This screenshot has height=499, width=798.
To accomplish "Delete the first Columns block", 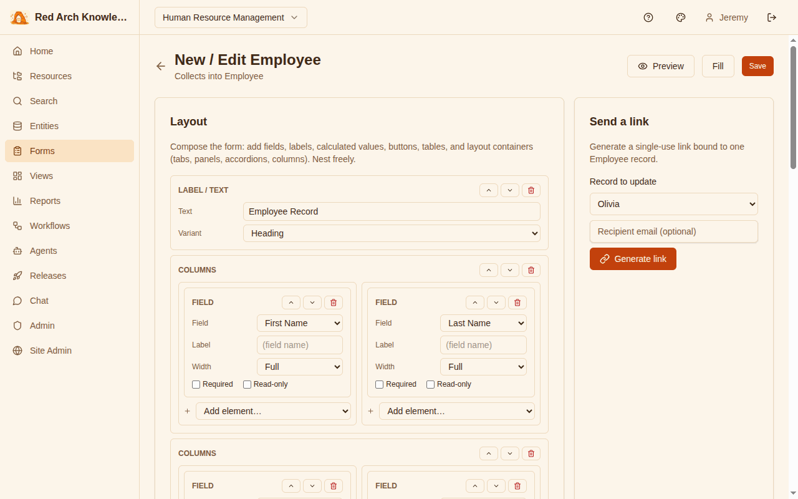I will tap(531, 270).
